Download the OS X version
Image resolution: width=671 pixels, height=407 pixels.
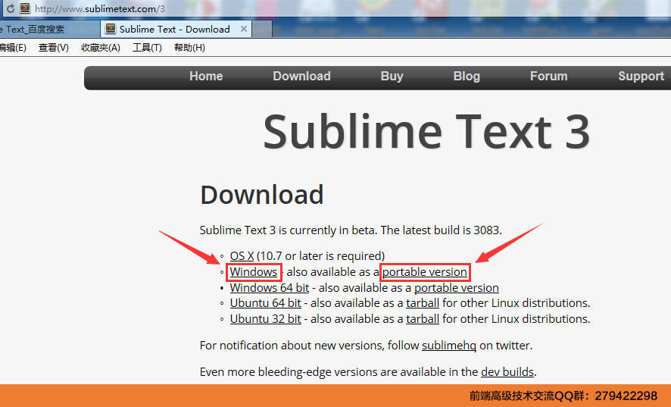tap(242, 255)
